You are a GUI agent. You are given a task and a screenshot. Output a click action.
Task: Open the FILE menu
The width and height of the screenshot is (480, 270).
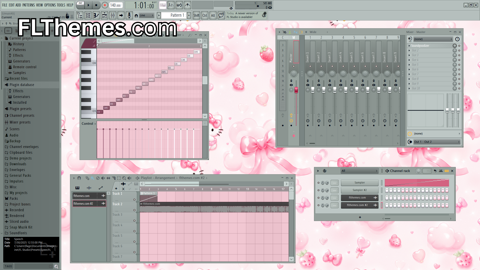(5, 5)
